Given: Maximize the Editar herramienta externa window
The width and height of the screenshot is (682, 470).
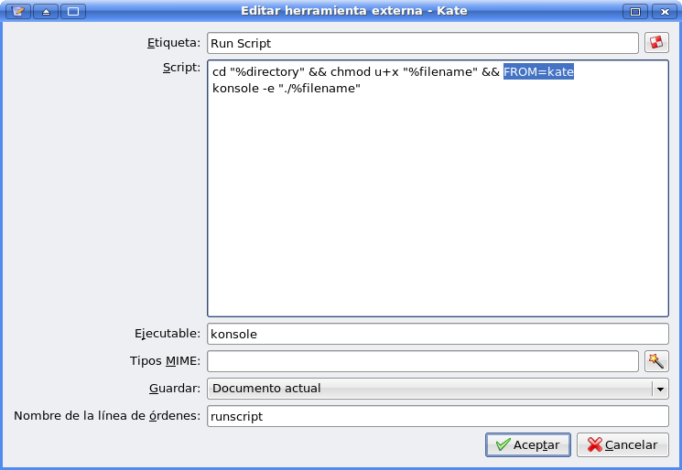Looking at the screenshot, I should point(635,11).
